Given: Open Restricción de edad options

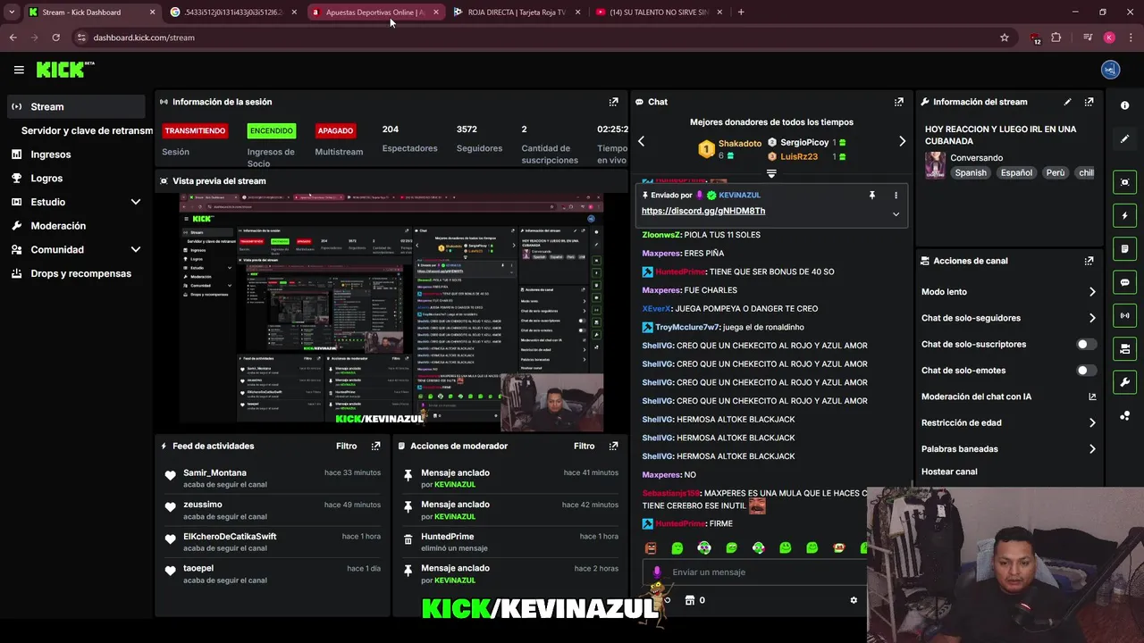Looking at the screenshot, I should click(x=1008, y=423).
